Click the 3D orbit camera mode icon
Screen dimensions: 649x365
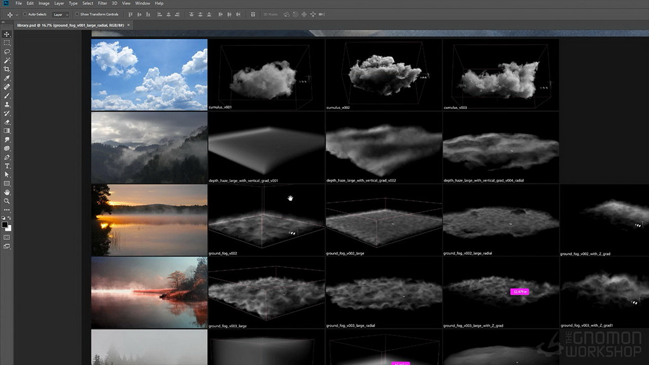click(286, 14)
